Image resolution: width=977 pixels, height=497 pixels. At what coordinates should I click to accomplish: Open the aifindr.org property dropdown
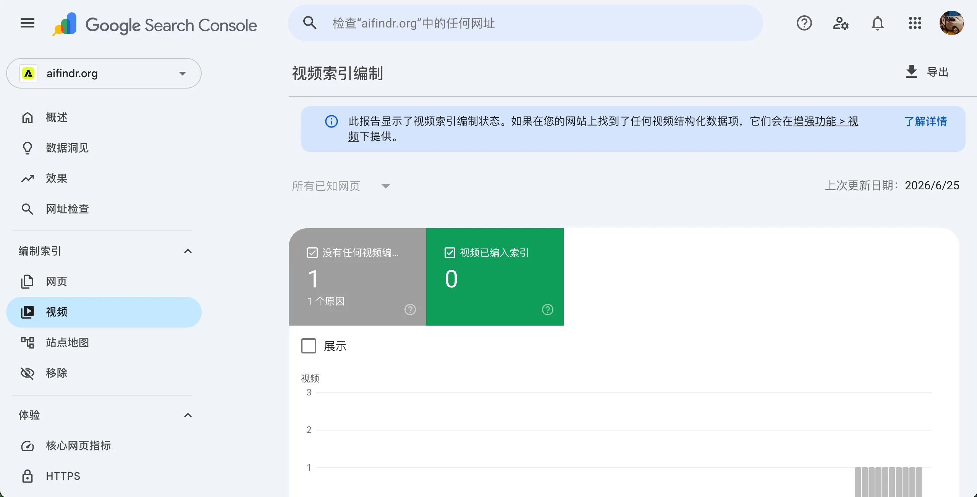(x=104, y=73)
